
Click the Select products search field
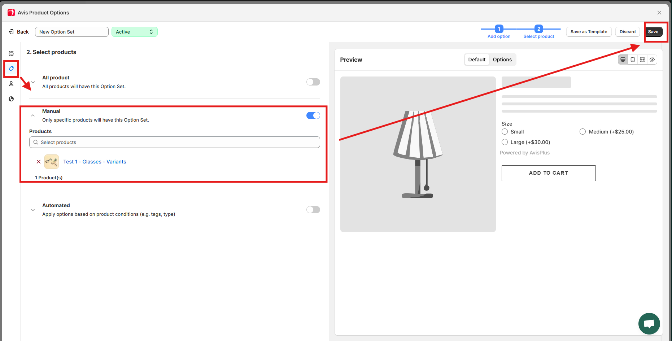pyautogui.click(x=175, y=142)
